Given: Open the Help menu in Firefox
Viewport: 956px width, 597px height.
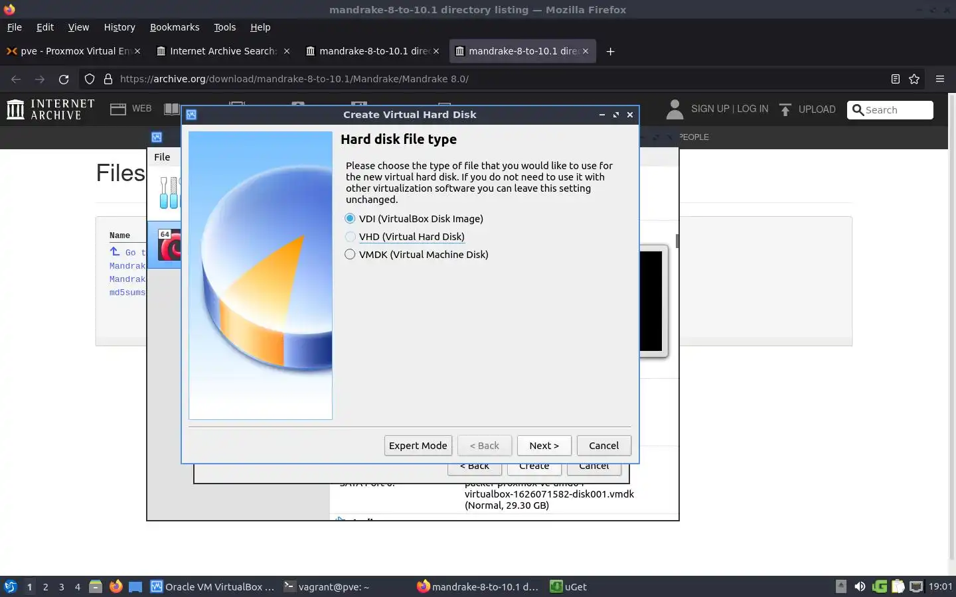Looking at the screenshot, I should [260, 27].
